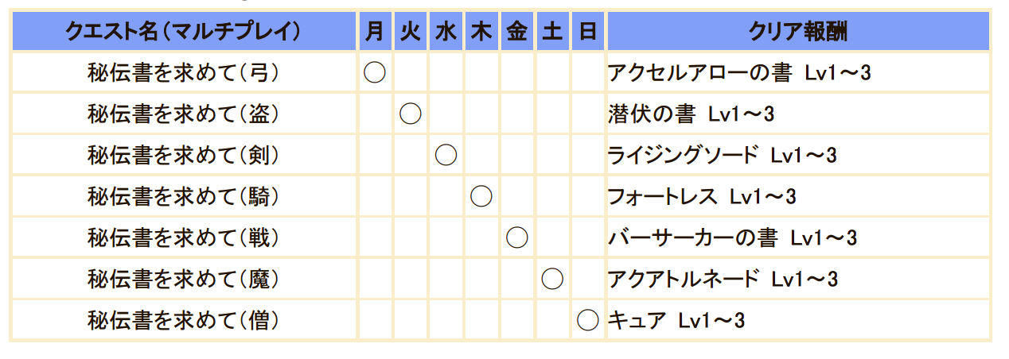The width and height of the screenshot is (1009, 359).
Task: Click the 月 day header
Action: coord(375,32)
